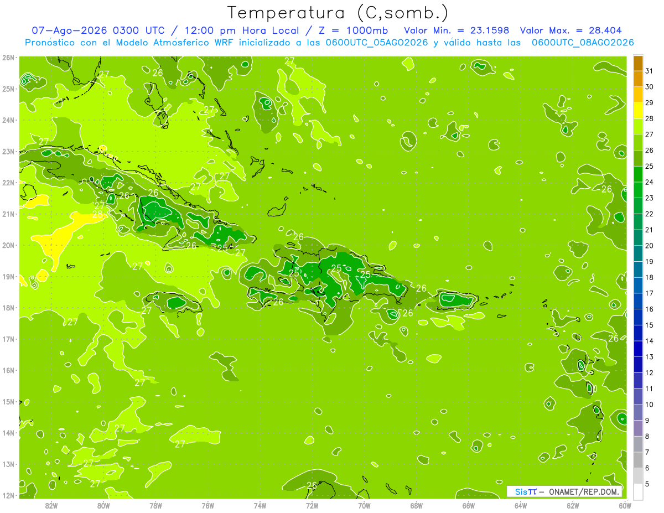Click the 14N latitude label

pos(8,433)
